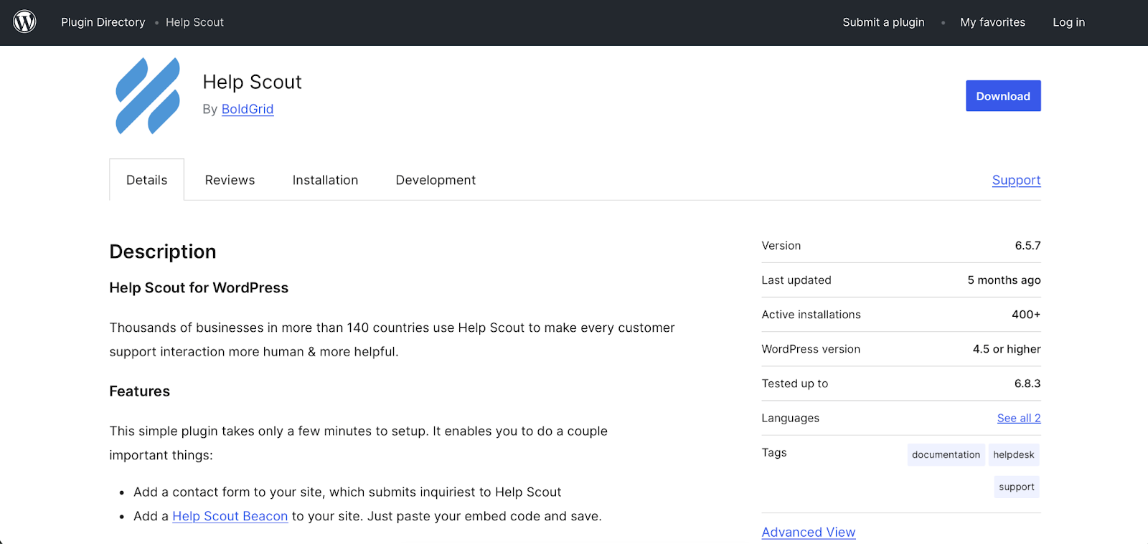Click the Features heading

click(139, 391)
